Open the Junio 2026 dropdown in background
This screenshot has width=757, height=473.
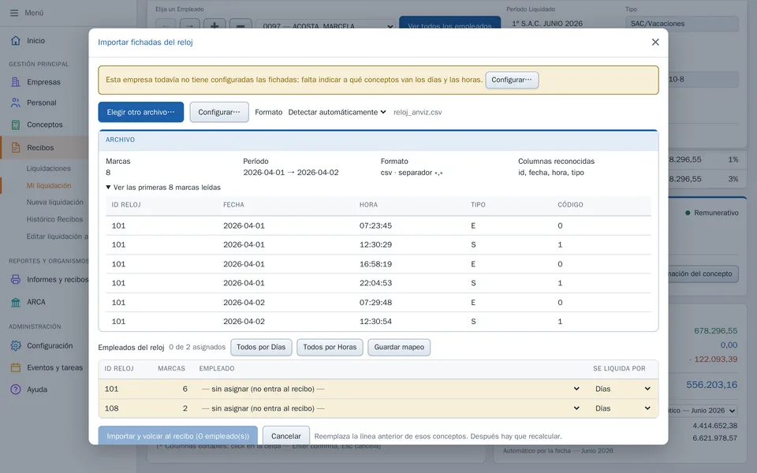tap(703, 411)
